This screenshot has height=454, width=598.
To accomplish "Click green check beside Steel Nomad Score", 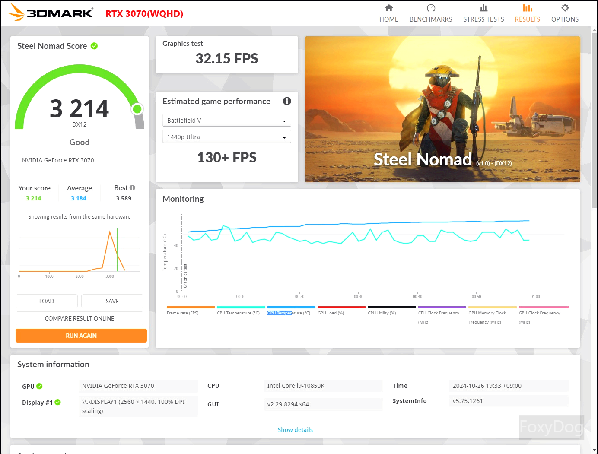I will pyautogui.click(x=94, y=46).
